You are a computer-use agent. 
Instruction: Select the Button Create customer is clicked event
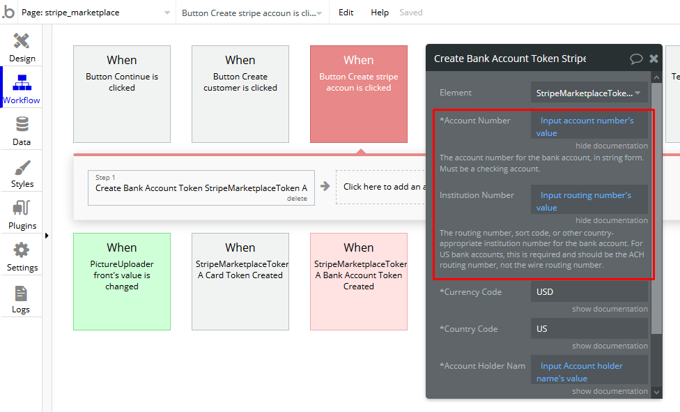click(x=240, y=94)
